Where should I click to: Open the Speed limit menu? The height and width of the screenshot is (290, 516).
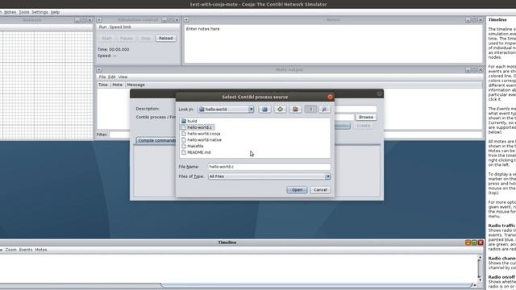(x=120, y=27)
